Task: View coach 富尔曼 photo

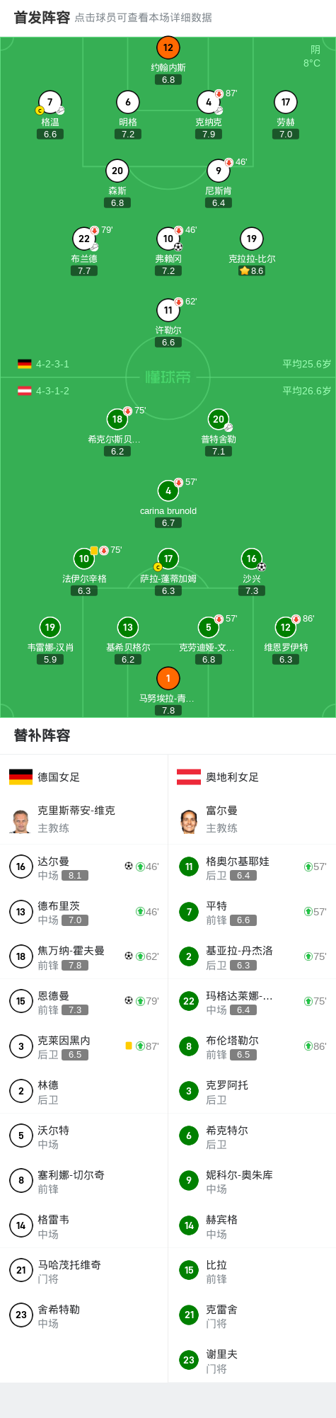Action: click(x=189, y=820)
